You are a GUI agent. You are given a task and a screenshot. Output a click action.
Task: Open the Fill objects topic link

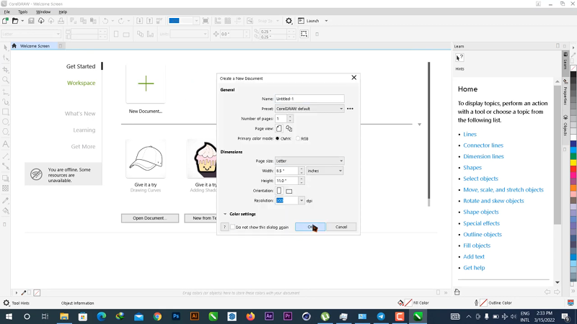point(477,246)
